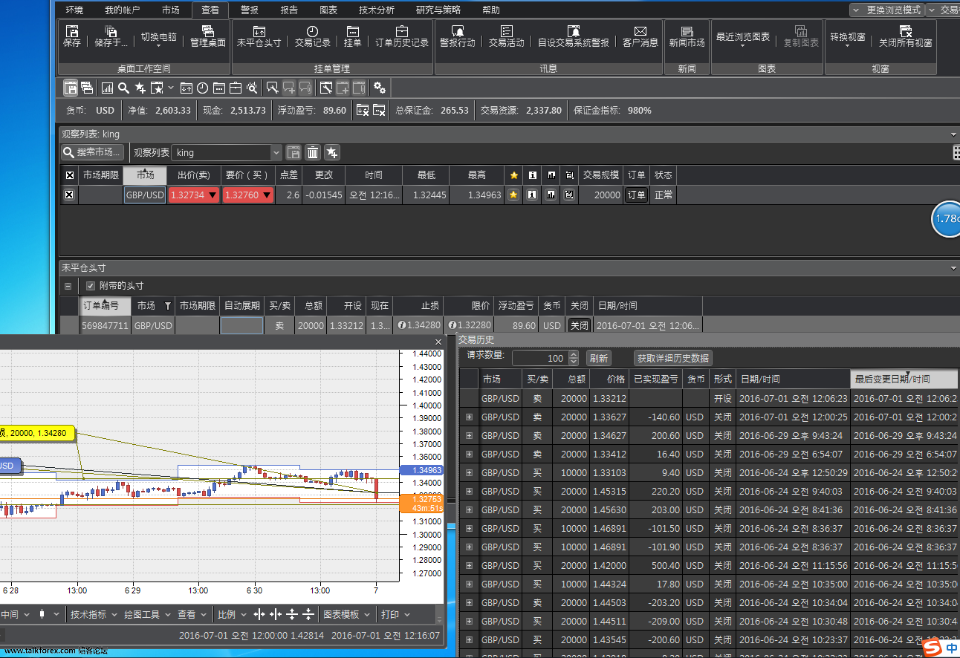
Task: Click the clock icon in quick toolbar
Action: coord(203,88)
